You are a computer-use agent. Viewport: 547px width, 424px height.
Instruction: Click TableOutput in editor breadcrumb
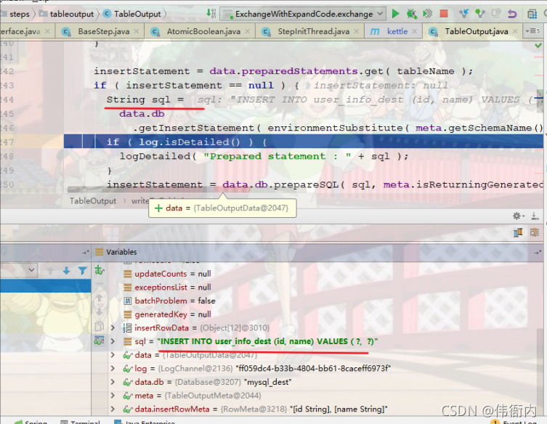pos(92,201)
